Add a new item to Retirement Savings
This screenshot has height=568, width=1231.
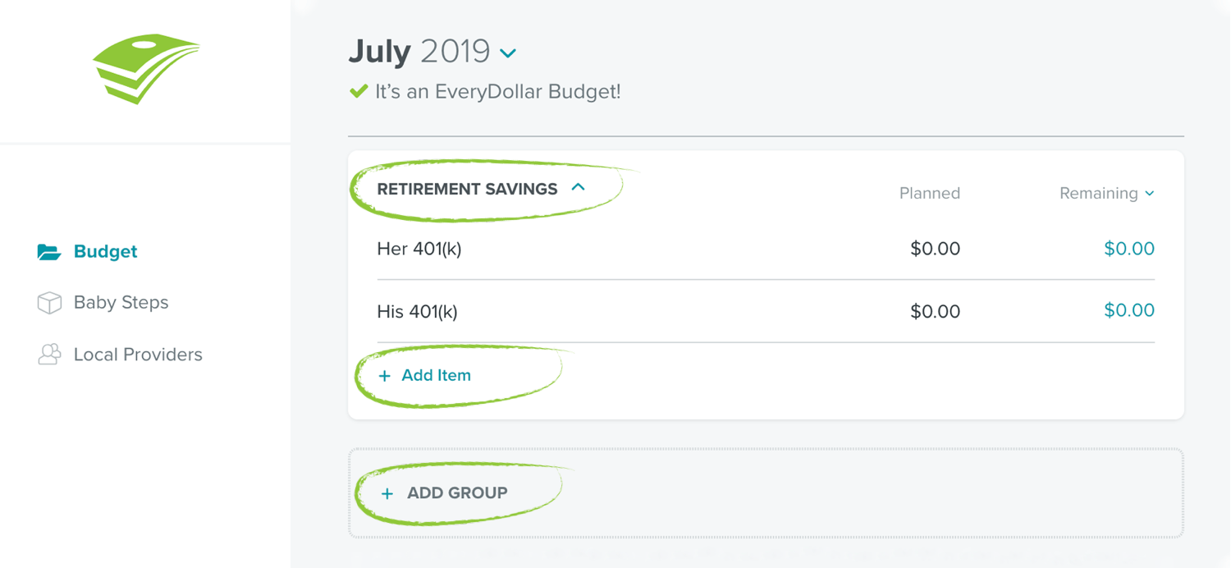[x=424, y=375]
